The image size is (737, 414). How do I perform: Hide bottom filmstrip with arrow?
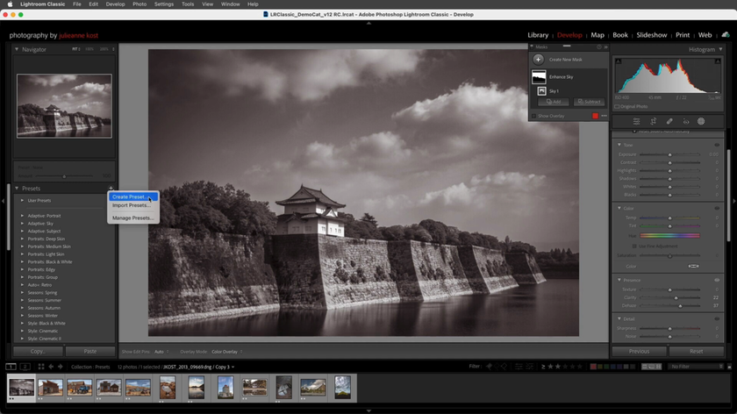tap(368, 410)
